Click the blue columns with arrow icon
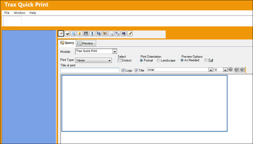The width and height of the screenshot is (253, 144). tap(99, 34)
